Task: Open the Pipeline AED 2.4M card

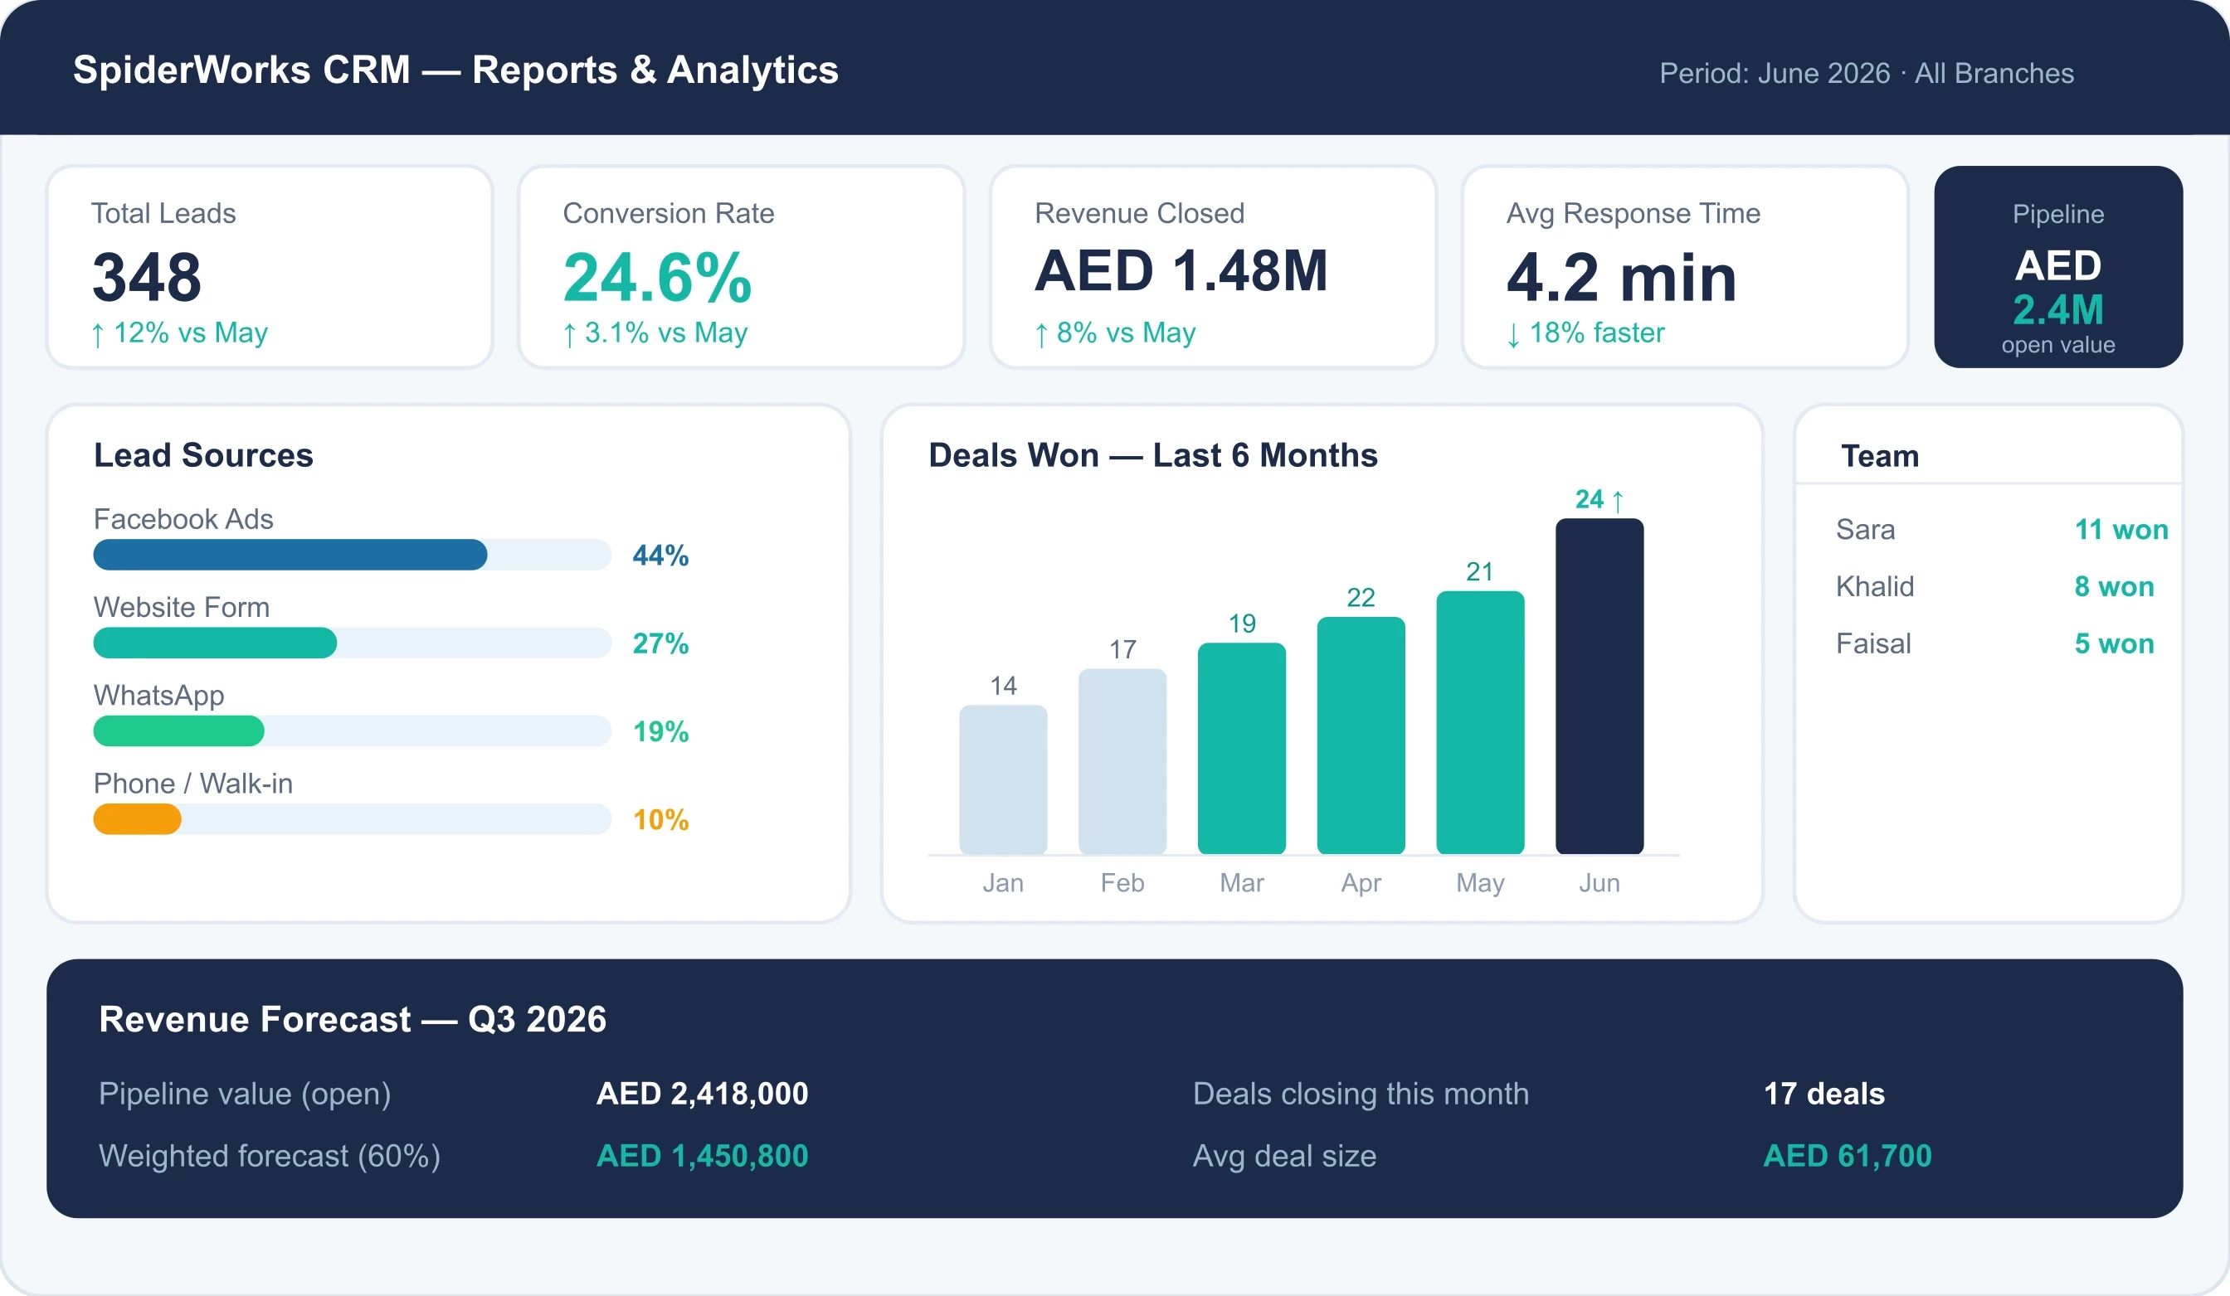Action: 2058,267
